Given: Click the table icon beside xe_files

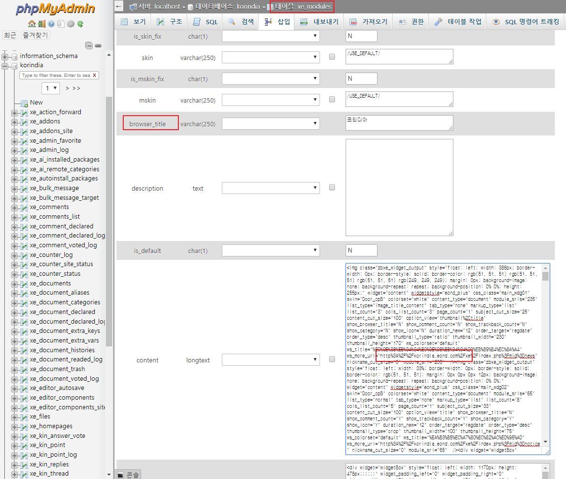Looking at the screenshot, I should [x=24, y=417].
